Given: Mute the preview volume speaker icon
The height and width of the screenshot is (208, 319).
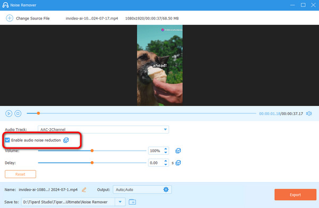Looking at the screenshot, I should point(309,113).
